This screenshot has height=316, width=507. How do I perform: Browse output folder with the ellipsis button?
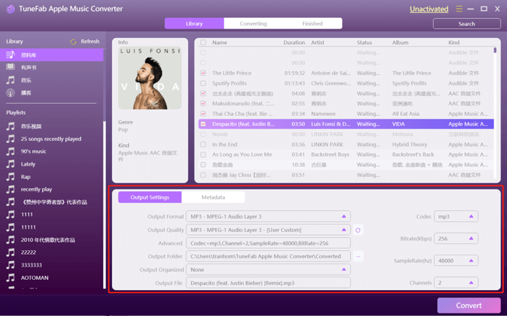[358, 257]
